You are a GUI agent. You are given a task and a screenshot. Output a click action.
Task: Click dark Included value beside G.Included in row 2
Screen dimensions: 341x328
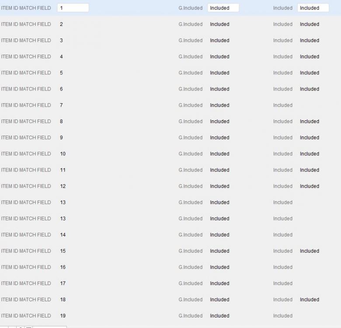click(219, 24)
